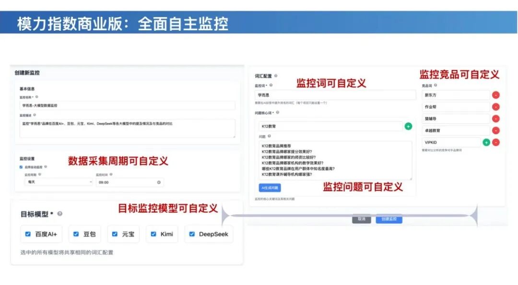Open the 每天 monitoring period dropdown

pos(59,182)
